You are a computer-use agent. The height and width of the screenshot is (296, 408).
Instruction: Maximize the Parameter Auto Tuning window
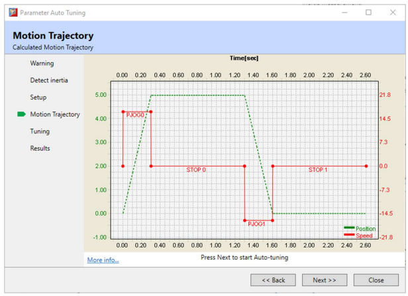(x=368, y=13)
